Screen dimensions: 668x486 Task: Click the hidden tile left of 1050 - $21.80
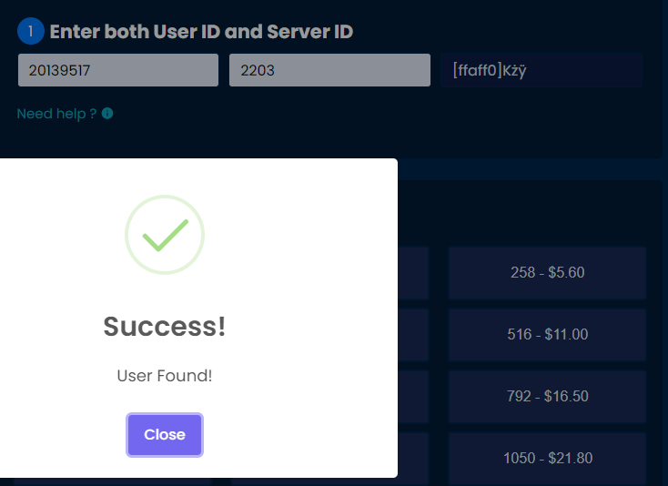click(413, 458)
